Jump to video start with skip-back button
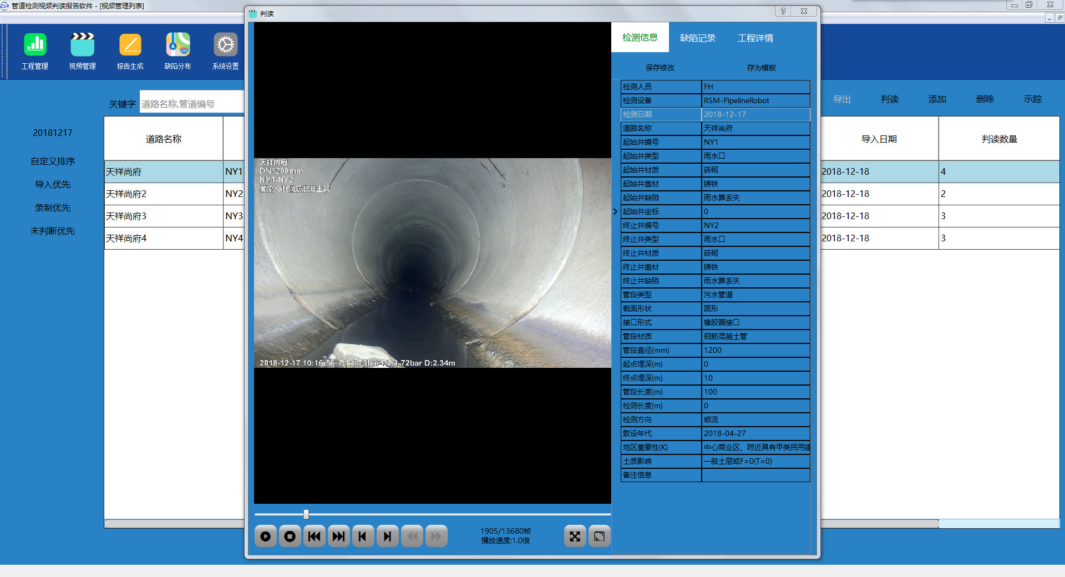Image resolution: width=1065 pixels, height=577 pixels. [315, 536]
